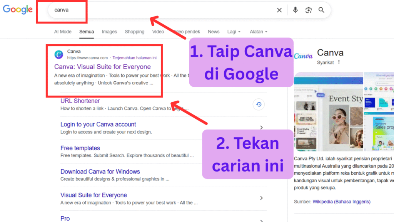Open three-dot menu next to Syarikat
Screen dimensions: 394x222
point(339,62)
